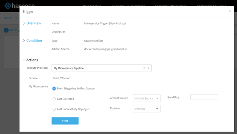Click the Actions section heading
The width and height of the screenshot is (237, 134).
32,60
